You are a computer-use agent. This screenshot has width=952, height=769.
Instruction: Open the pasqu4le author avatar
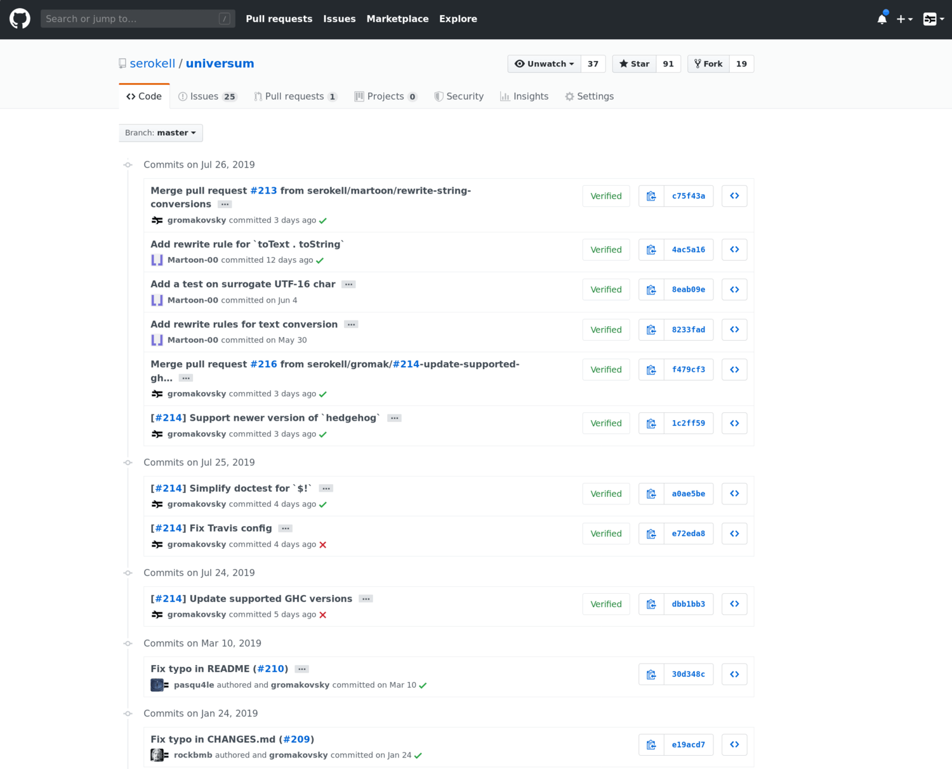[157, 685]
